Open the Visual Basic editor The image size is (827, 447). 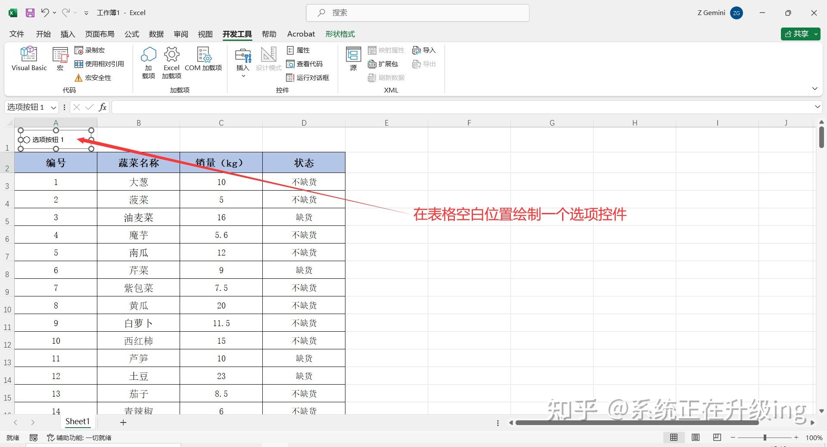point(29,59)
